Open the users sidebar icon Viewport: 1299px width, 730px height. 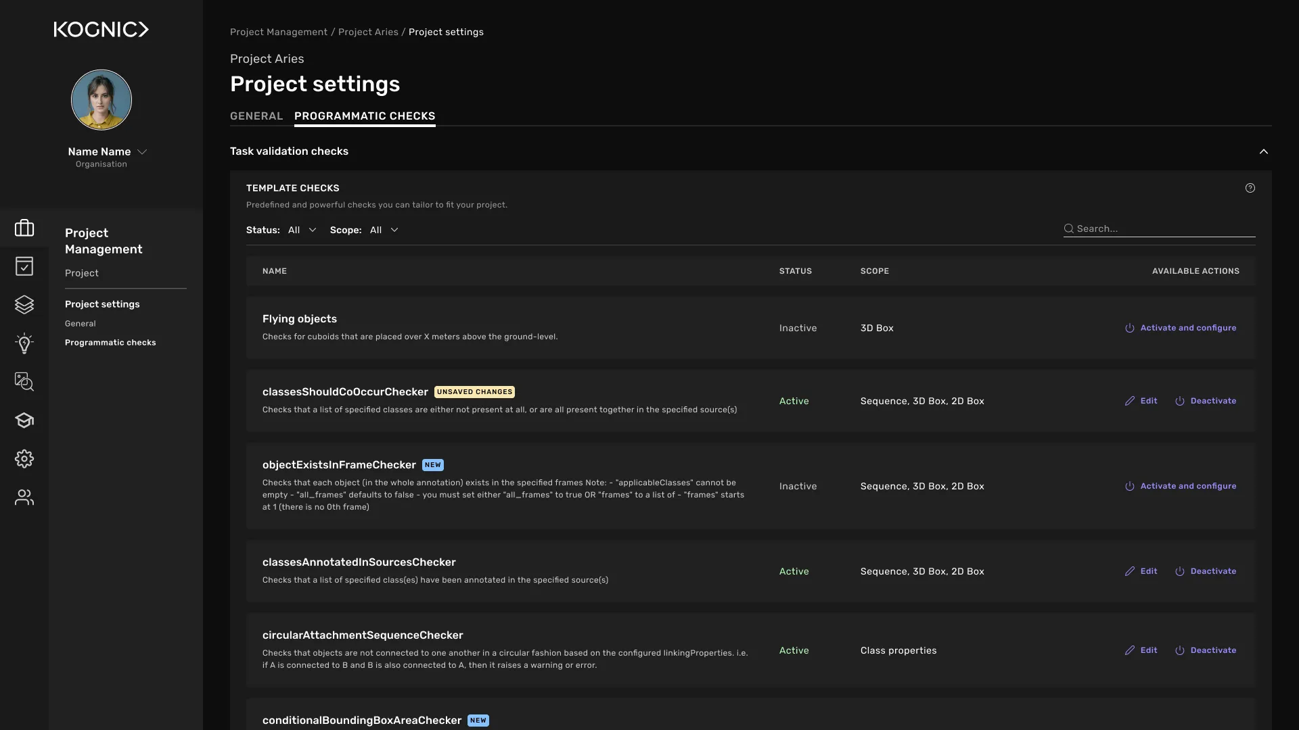point(24,497)
